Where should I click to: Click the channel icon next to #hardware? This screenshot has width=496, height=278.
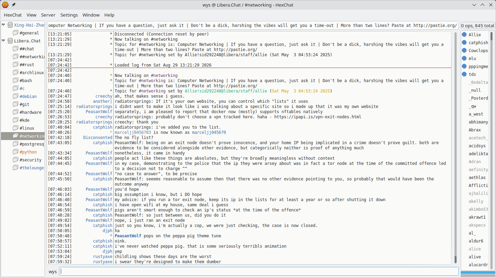pos(15,112)
